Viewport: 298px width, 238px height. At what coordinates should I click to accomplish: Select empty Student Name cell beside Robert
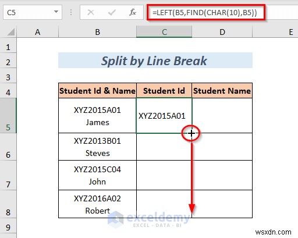(222, 204)
